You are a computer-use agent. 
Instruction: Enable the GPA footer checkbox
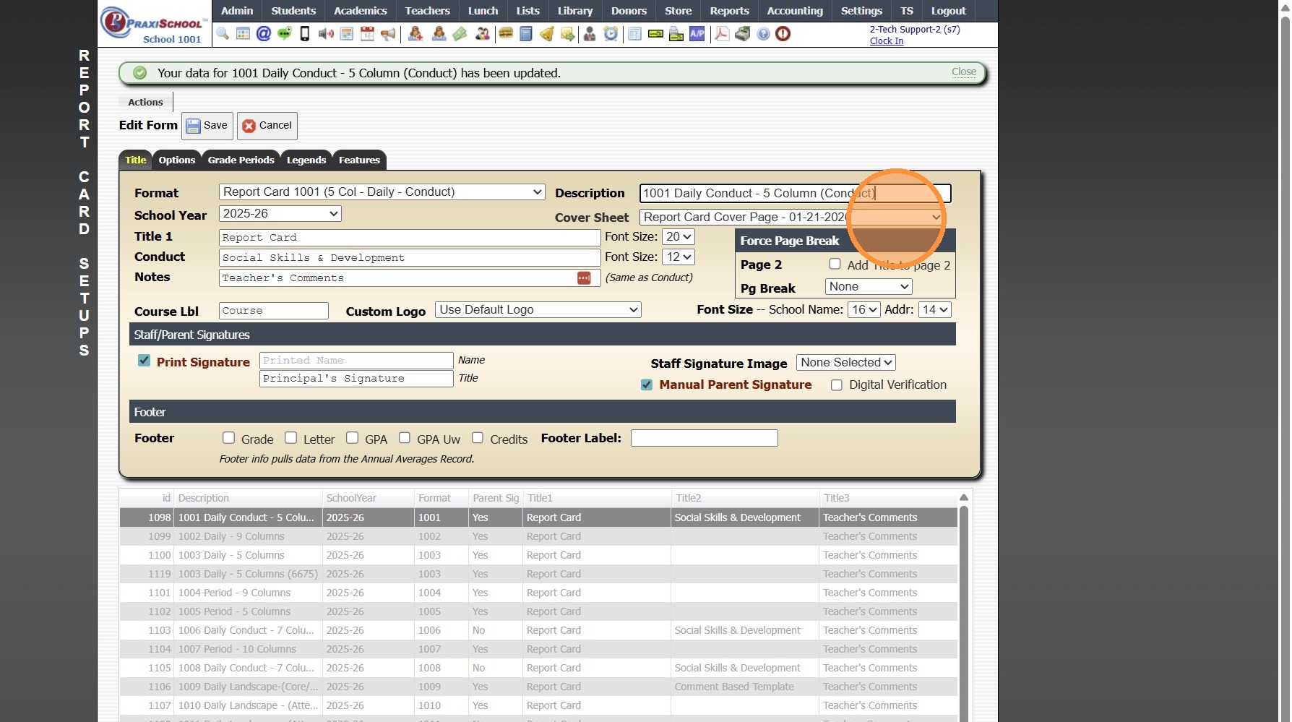click(x=353, y=437)
